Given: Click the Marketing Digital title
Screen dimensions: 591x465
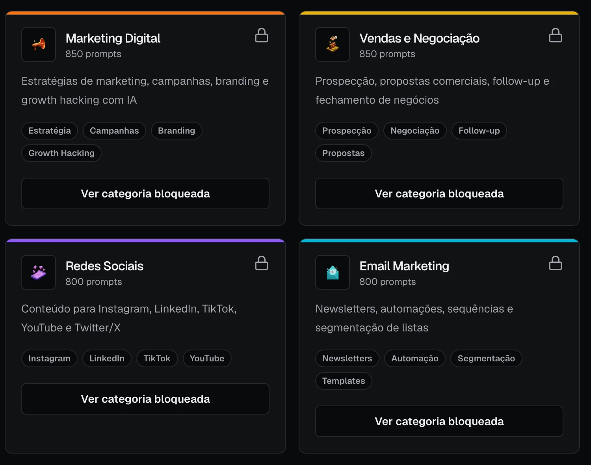Looking at the screenshot, I should coord(113,38).
